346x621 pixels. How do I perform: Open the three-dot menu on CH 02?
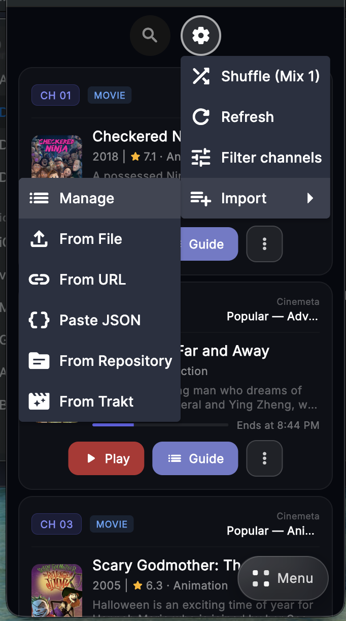pyautogui.click(x=264, y=458)
